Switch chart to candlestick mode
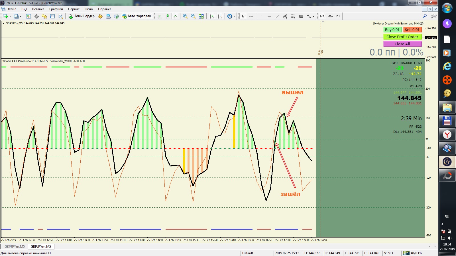 tap(167, 16)
